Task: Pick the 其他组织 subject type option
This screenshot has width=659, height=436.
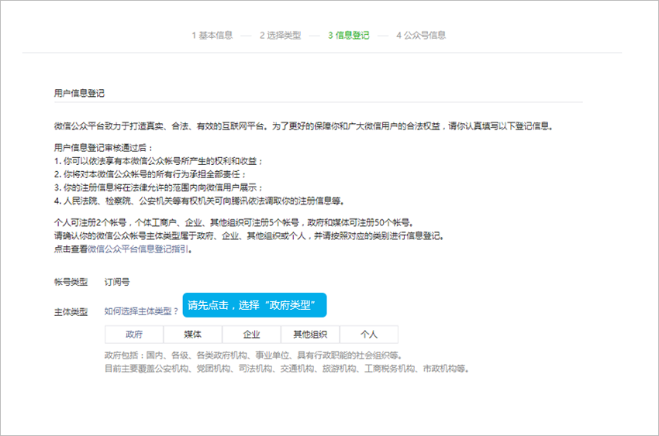Action: click(x=309, y=335)
